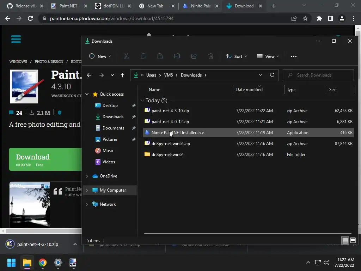Open the Chrome profile avatar menu
The height and width of the screenshot is (271, 361).
click(342, 18)
